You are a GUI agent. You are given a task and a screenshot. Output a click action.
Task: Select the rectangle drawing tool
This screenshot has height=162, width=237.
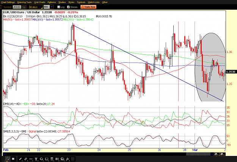click(x=47, y=159)
